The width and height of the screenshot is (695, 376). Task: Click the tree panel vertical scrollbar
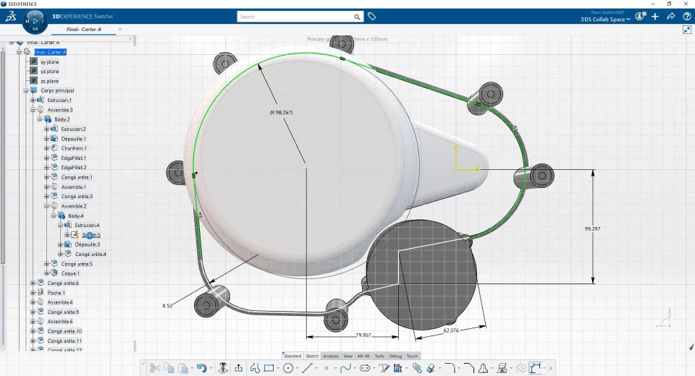click(3, 157)
